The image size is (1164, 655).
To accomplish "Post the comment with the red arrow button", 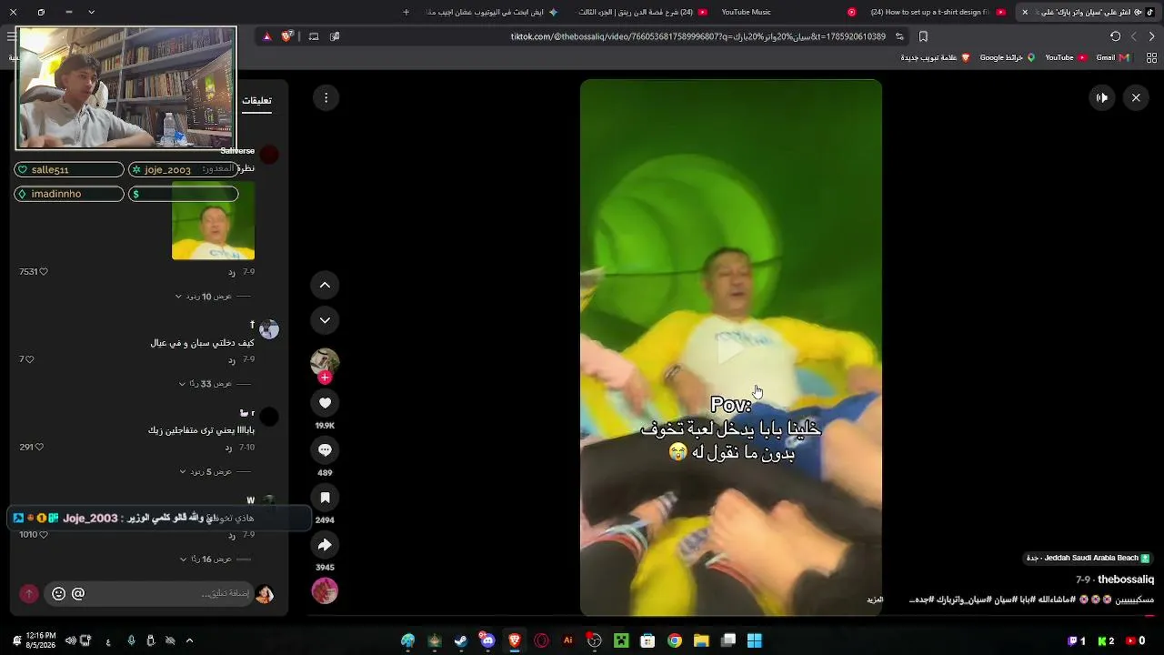I will (x=29, y=593).
